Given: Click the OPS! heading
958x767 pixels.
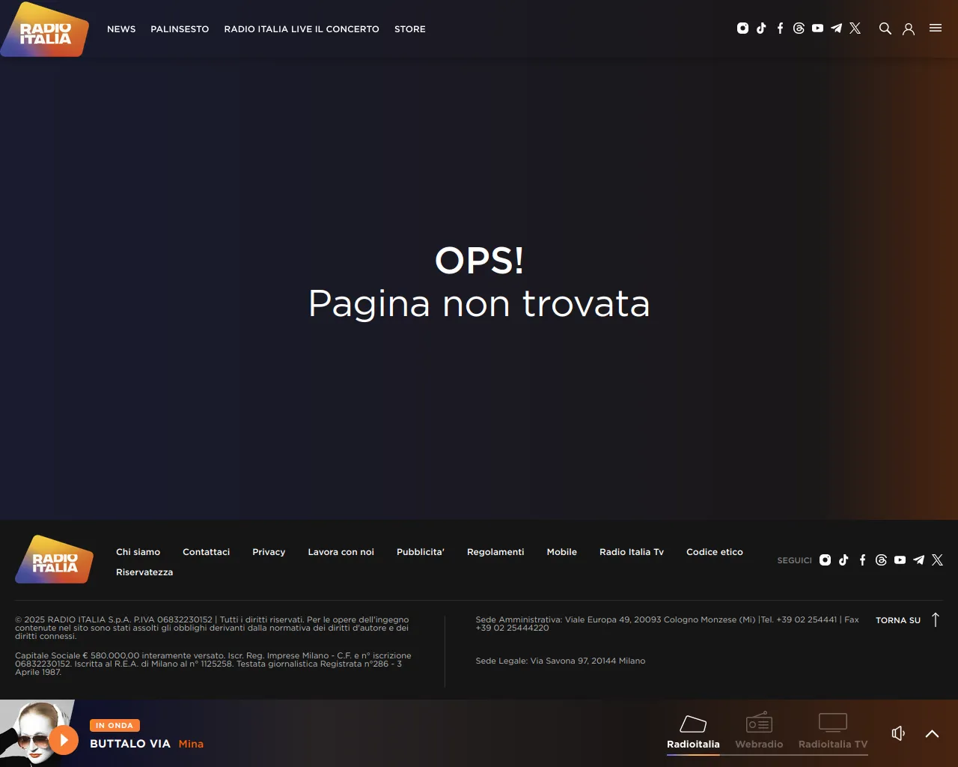Looking at the screenshot, I should point(479,260).
